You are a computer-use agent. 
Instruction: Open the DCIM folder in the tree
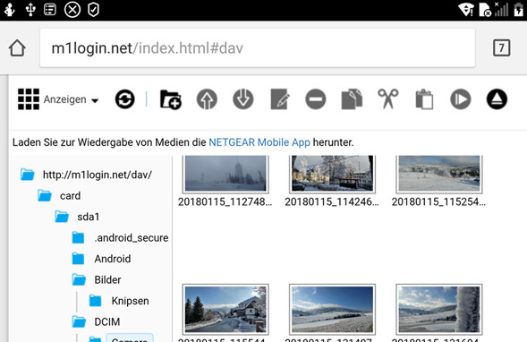click(x=106, y=321)
